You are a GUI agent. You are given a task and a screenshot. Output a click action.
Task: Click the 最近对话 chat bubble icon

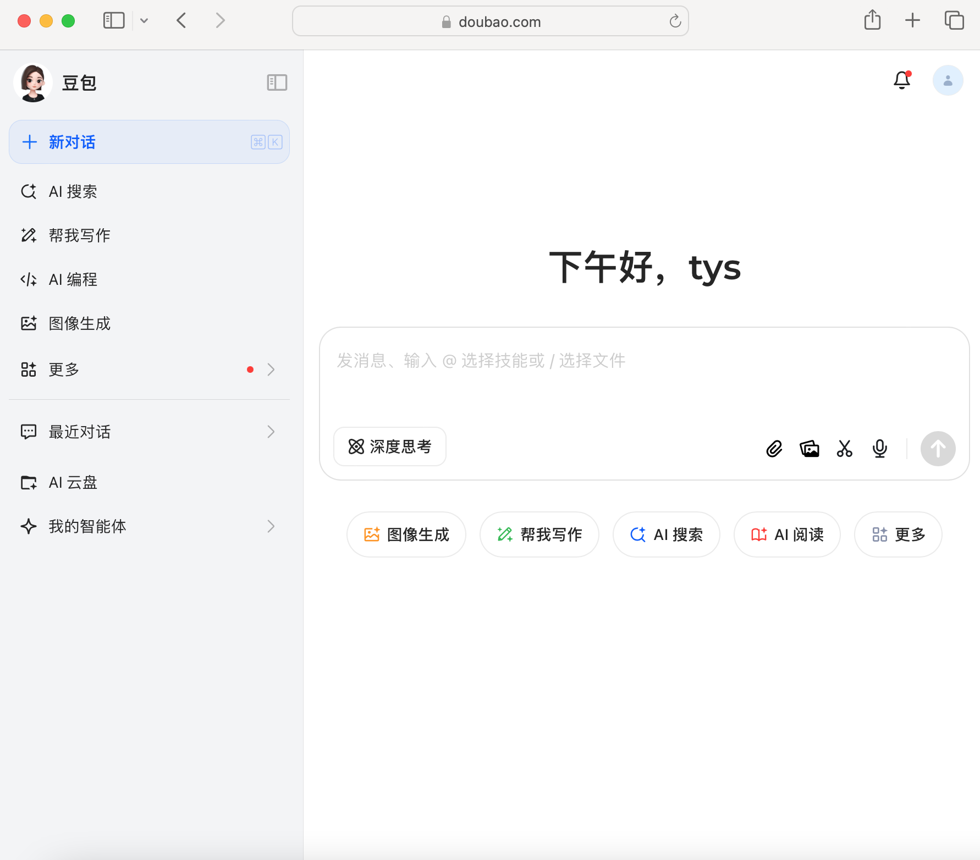pos(29,432)
